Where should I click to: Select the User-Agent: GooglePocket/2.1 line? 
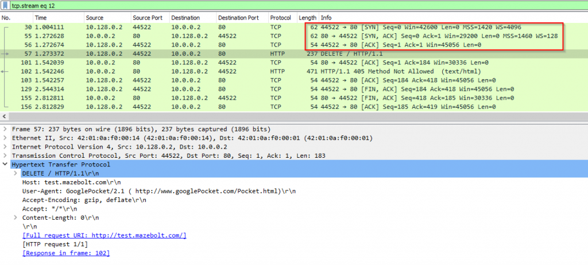click(x=159, y=191)
